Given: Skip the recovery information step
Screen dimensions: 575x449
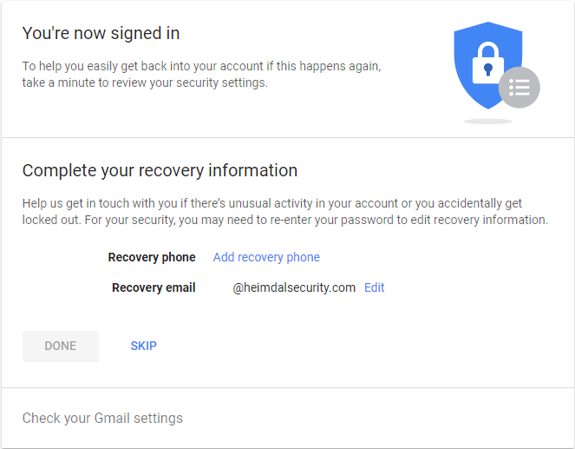Looking at the screenshot, I should pyautogui.click(x=143, y=346).
